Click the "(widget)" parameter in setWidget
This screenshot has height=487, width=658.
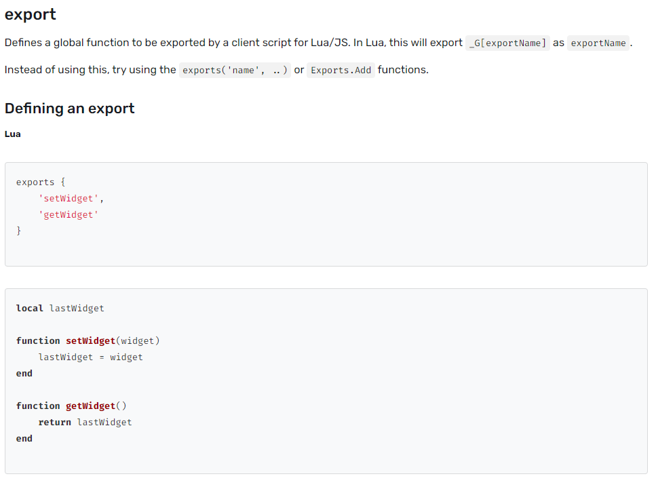pyautogui.click(x=138, y=340)
